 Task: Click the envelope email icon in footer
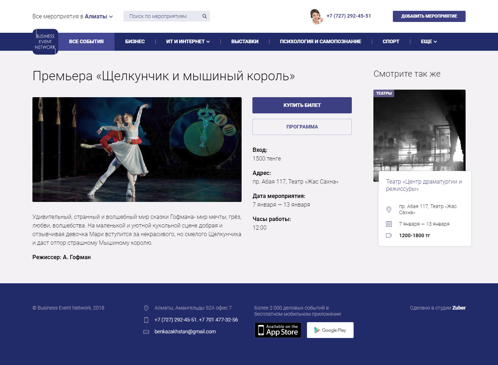[x=146, y=332]
